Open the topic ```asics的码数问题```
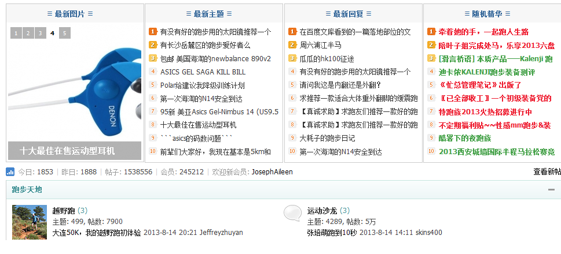 click(x=197, y=138)
